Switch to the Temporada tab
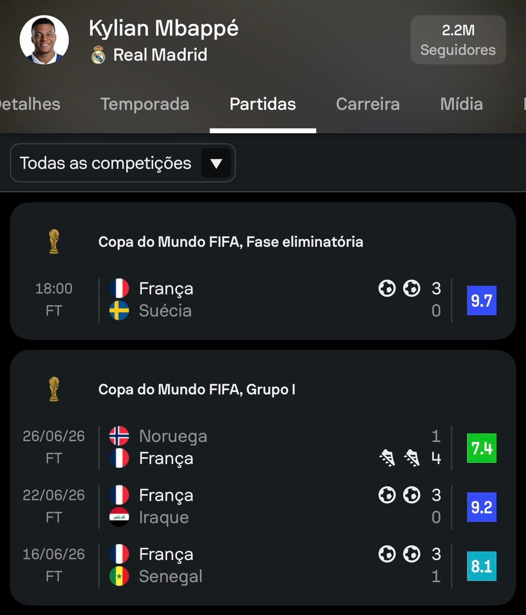Screen dimensions: 526x615 [145, 104]
